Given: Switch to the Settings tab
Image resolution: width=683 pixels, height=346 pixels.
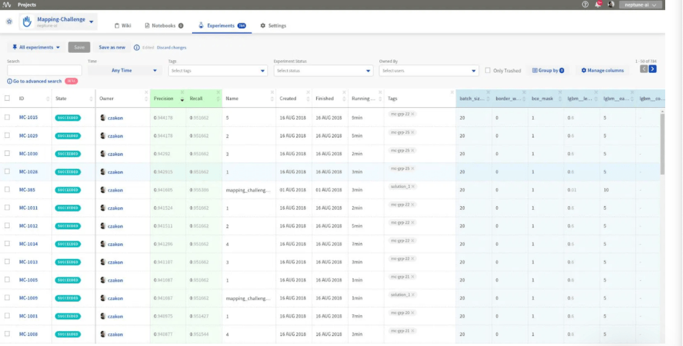Looking at the screenshot, I should click(273, 25).
